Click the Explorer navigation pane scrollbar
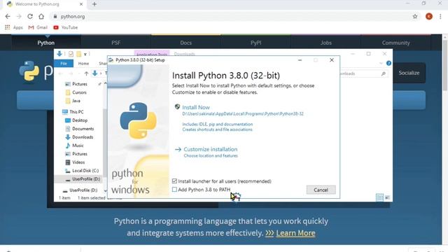Viewport: 448px width, 252px height. [104, 143]
